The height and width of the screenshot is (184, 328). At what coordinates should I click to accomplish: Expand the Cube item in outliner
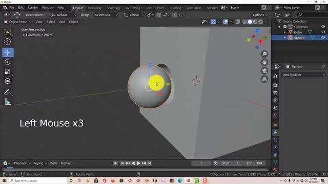click(x=285, y=32)
